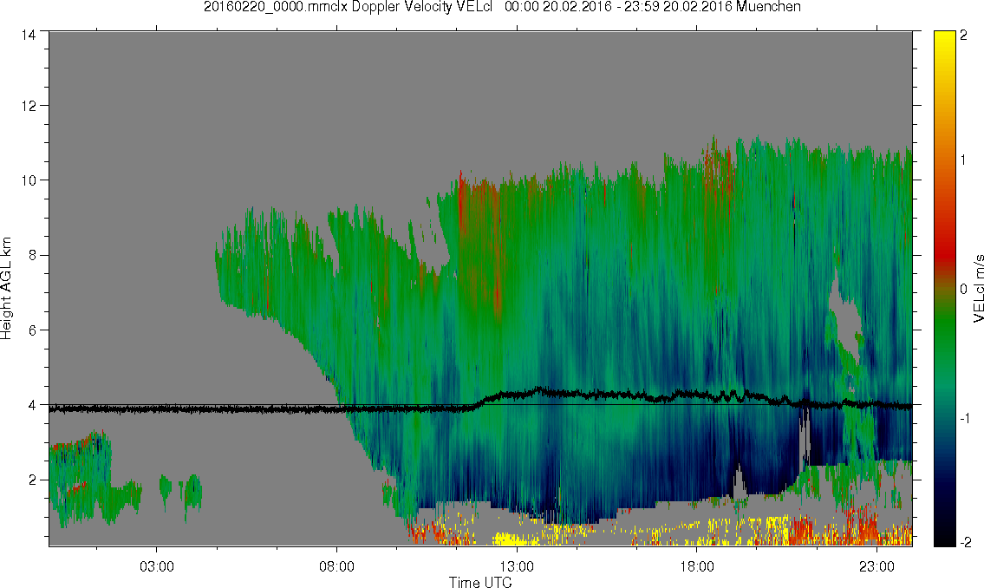Click the '08:00' time axis label
Image resolution: width=984 pixels, height=588 pixels.
point(337,567)
